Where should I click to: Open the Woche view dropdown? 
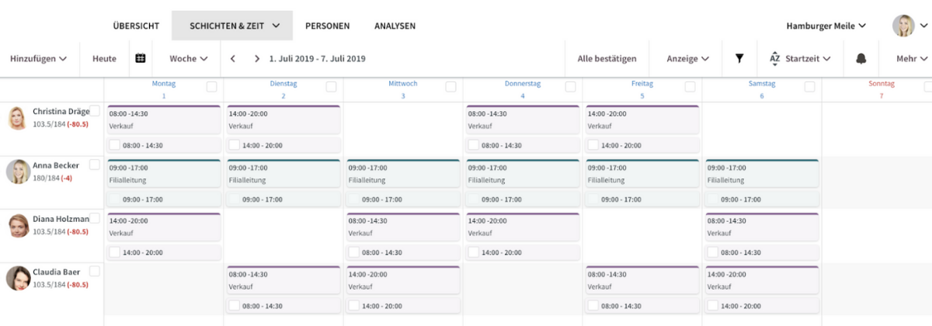(x=189, y=58)
